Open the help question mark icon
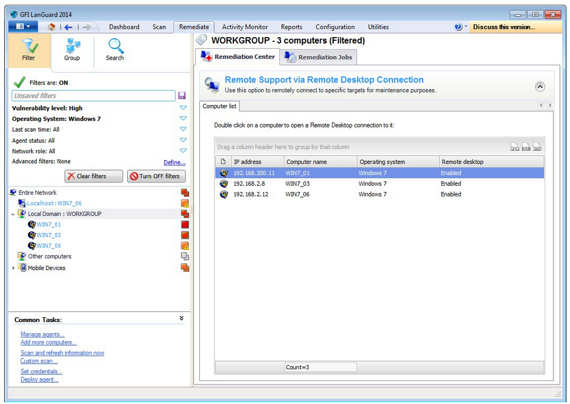This screenshot has height=404, width=570. pyautogui.click(x=459, y=27)
